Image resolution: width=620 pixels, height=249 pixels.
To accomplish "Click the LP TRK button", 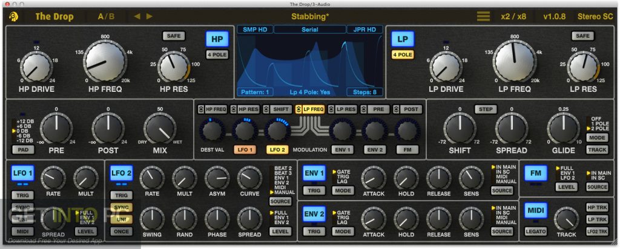I will pyautogui.click(x=597, y=219).
